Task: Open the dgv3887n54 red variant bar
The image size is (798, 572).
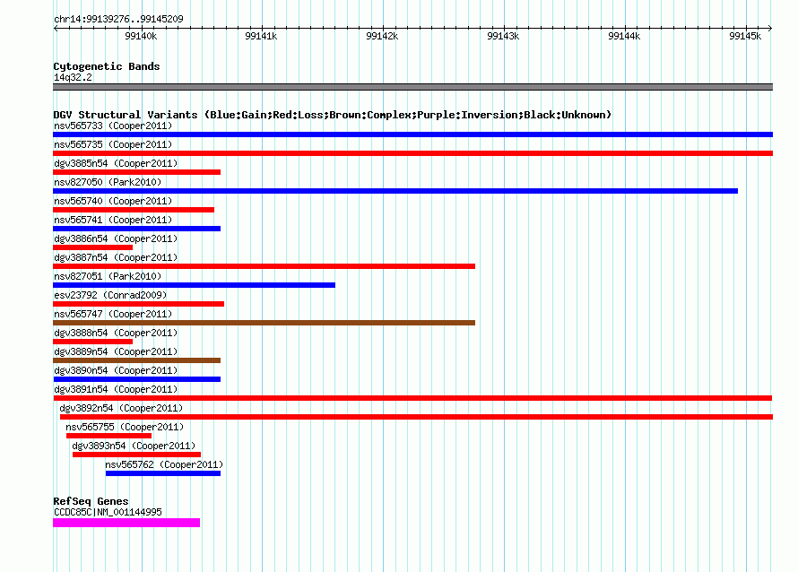Action: click(264, 266)
